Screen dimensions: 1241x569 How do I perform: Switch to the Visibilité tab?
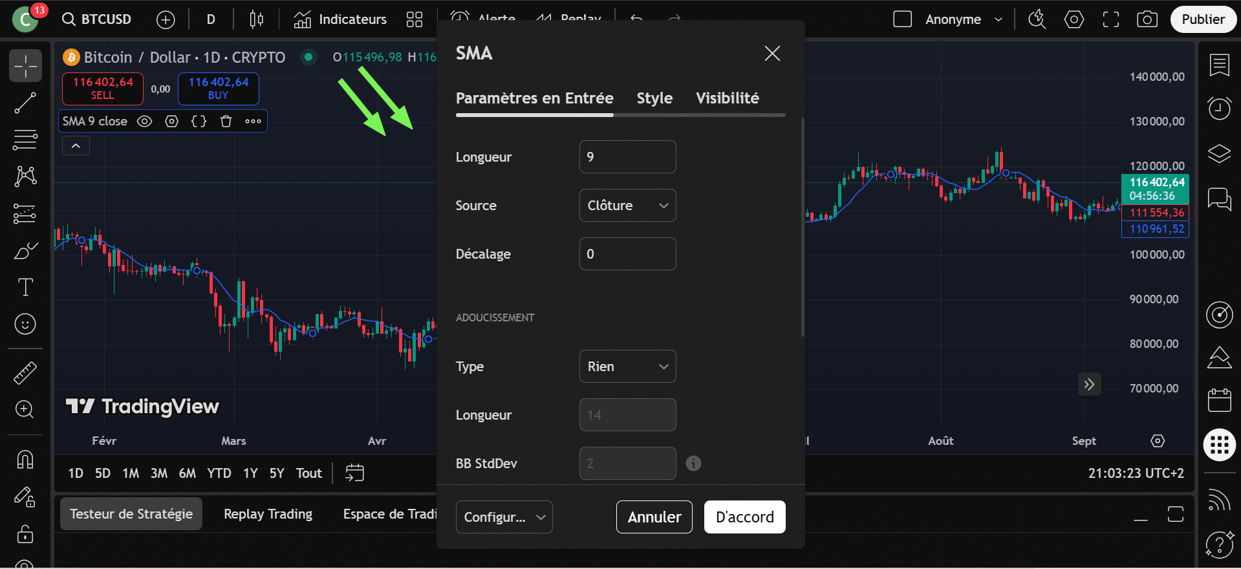727,98
